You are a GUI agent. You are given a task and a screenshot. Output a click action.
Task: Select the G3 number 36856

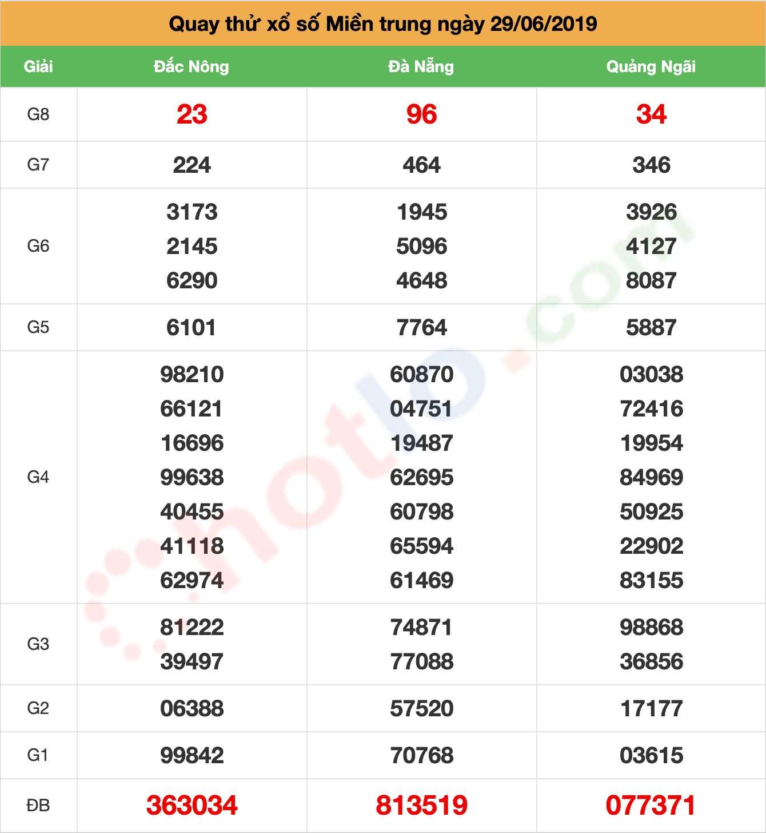[652, 662]
